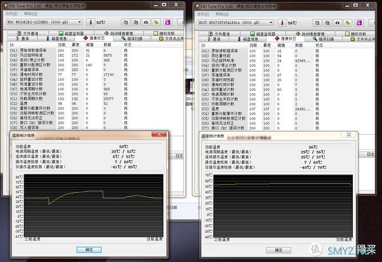382x262 pixels.
Task: Switch to 磁盘监视器 tab in WDC window
Action: coord(71,33)
